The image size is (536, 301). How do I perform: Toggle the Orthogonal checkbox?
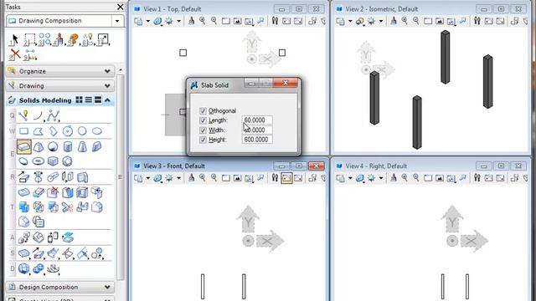click(203, 111)
